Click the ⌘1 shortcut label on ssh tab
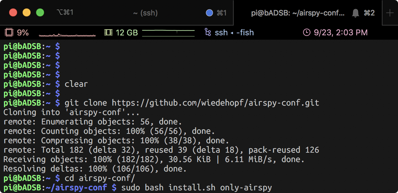This screenshot has height=193, width=398. tap(221, 13)
